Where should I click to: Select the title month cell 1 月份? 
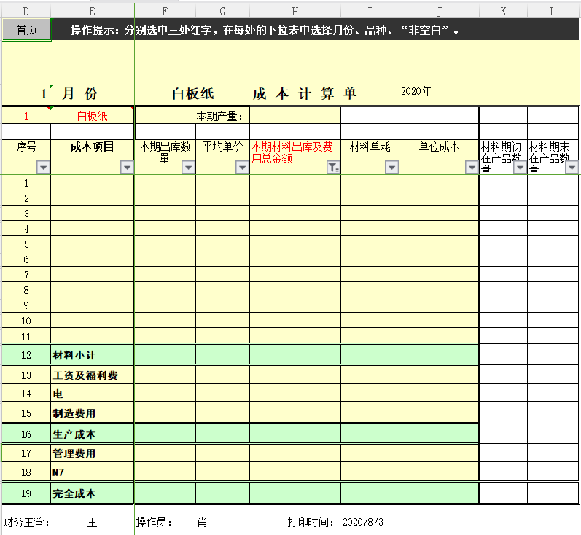(69, 93)
